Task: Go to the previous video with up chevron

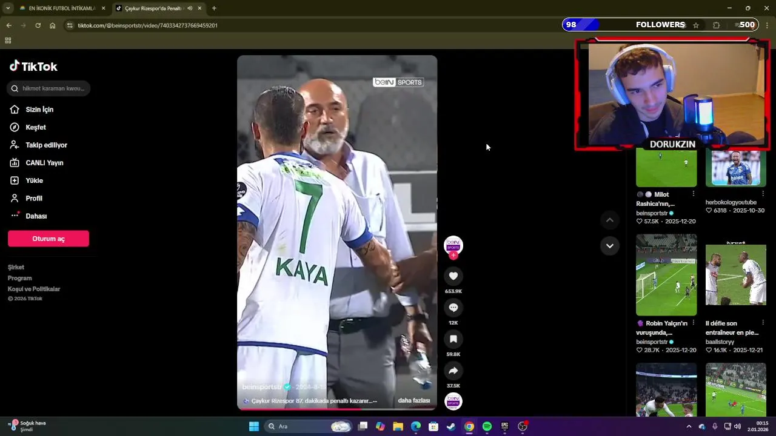Action: tap(609, 220)
